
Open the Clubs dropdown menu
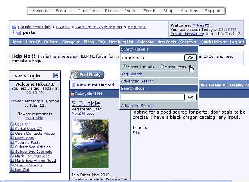[x=51, y=42]
